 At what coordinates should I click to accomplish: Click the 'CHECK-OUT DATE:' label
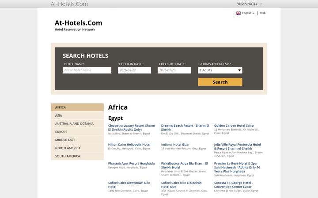[x=172, y=64]
